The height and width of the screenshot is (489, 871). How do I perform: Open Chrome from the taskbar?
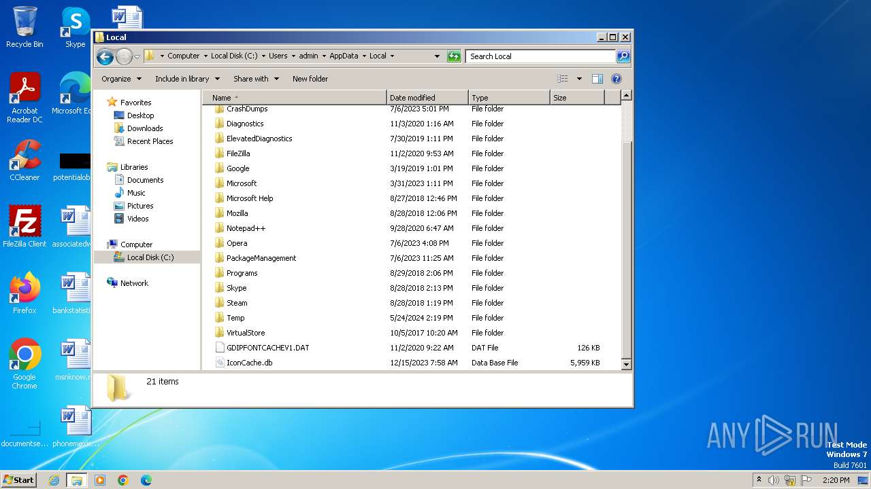coord(123,480)
